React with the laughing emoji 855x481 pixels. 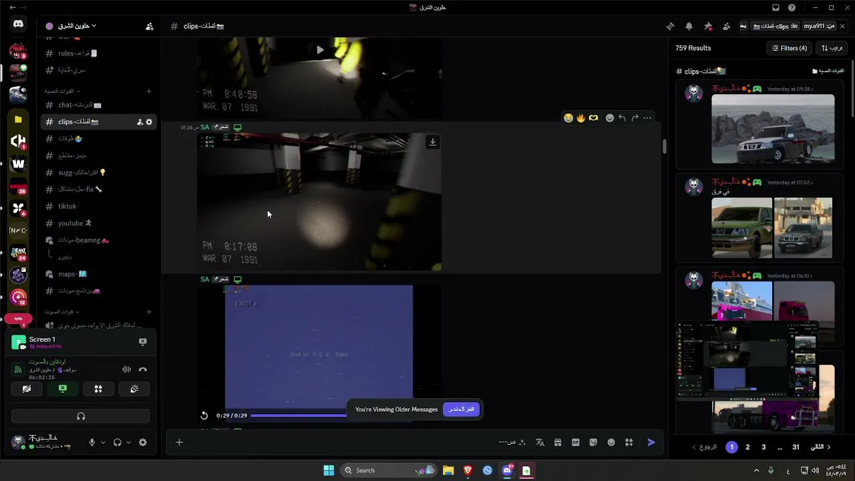coord(568,118)
